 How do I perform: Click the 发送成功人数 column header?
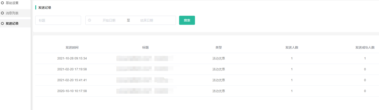point(365,47)
